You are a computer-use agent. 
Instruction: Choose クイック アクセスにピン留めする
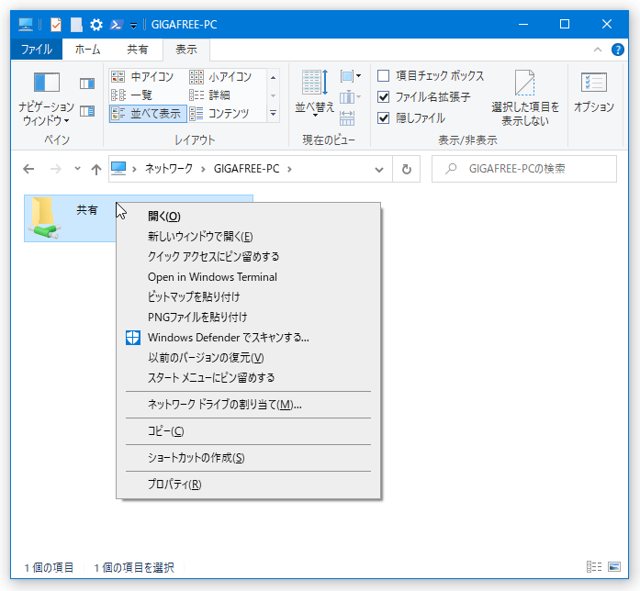(248, 257)
